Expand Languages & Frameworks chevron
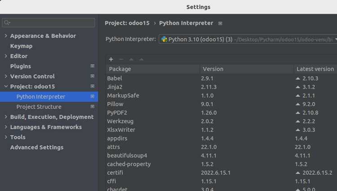The height and width of the screenshot is (191, 337). 6,127
